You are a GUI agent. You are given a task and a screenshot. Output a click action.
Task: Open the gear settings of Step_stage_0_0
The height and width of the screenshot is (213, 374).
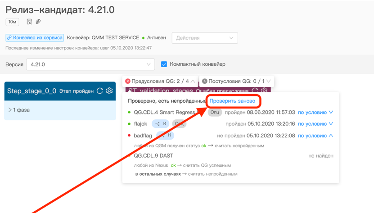[109, 91]
